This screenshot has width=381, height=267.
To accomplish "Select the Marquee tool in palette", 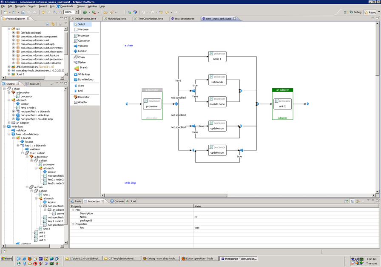I will [x=83, y=29].
